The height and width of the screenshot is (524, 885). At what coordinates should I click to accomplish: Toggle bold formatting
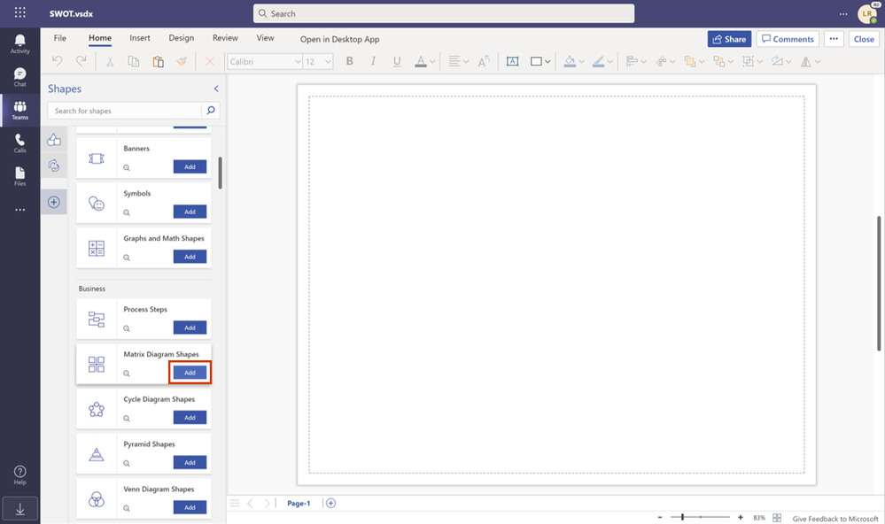pos(349,61)
